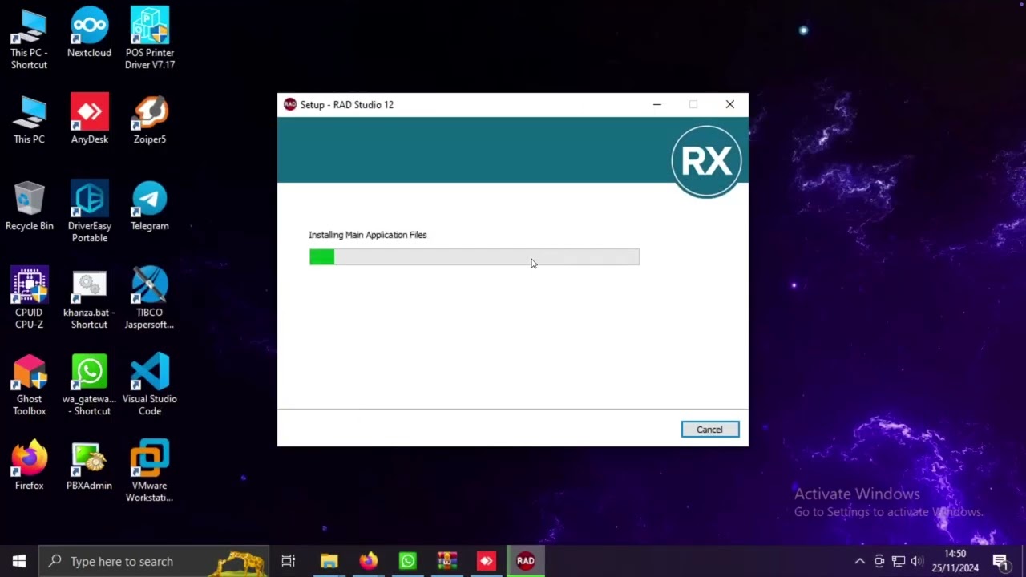Select VMware Workstation desktop icon
Image resolution: width=1026 pixels, height=577 pixels.
coord(150,471)
